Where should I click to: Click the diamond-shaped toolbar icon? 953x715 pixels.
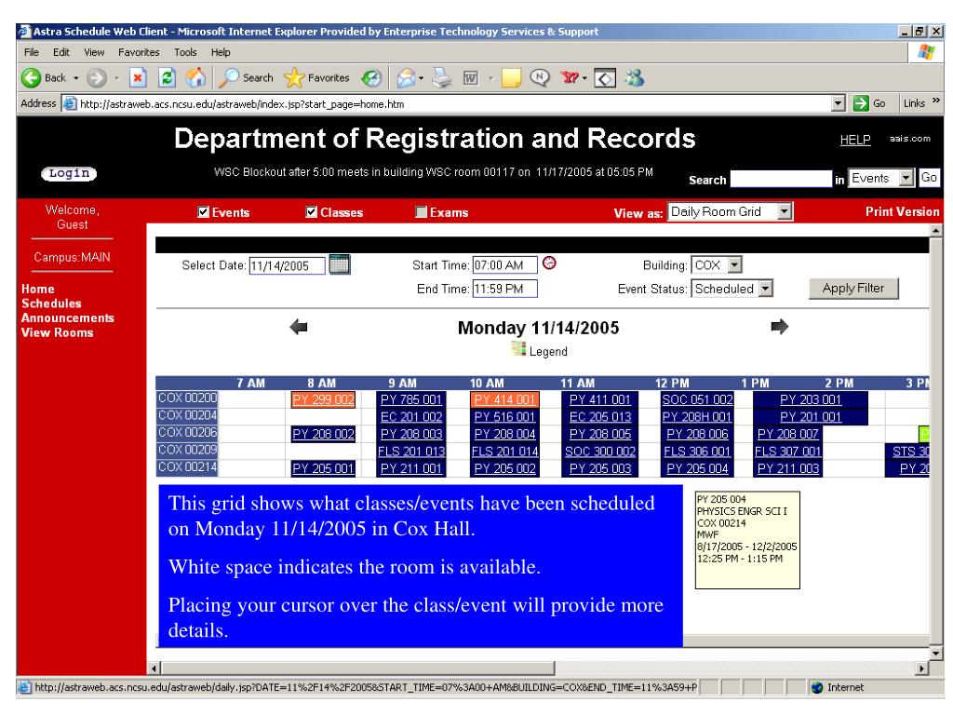pyautogui.click(x=605, y=78)
